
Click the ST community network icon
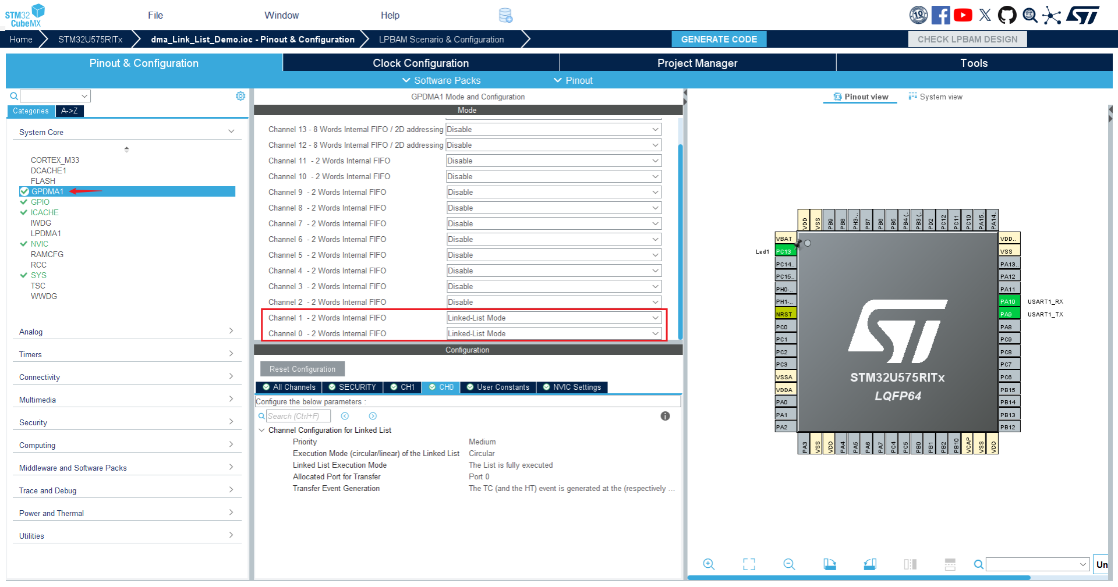pyautogui.click(x=1052, y=15)
